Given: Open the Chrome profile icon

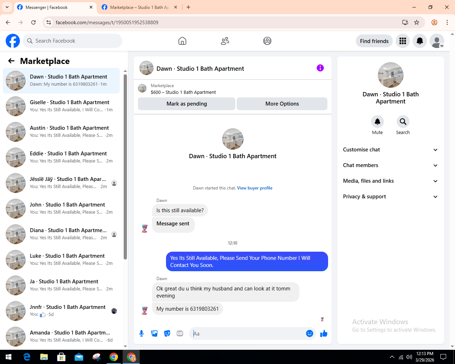Looking at the screenshot, I should pos(434,22).
